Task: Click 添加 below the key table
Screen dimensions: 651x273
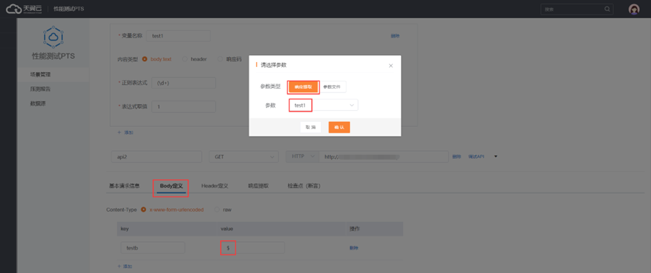Action: [x=125, y=266]
